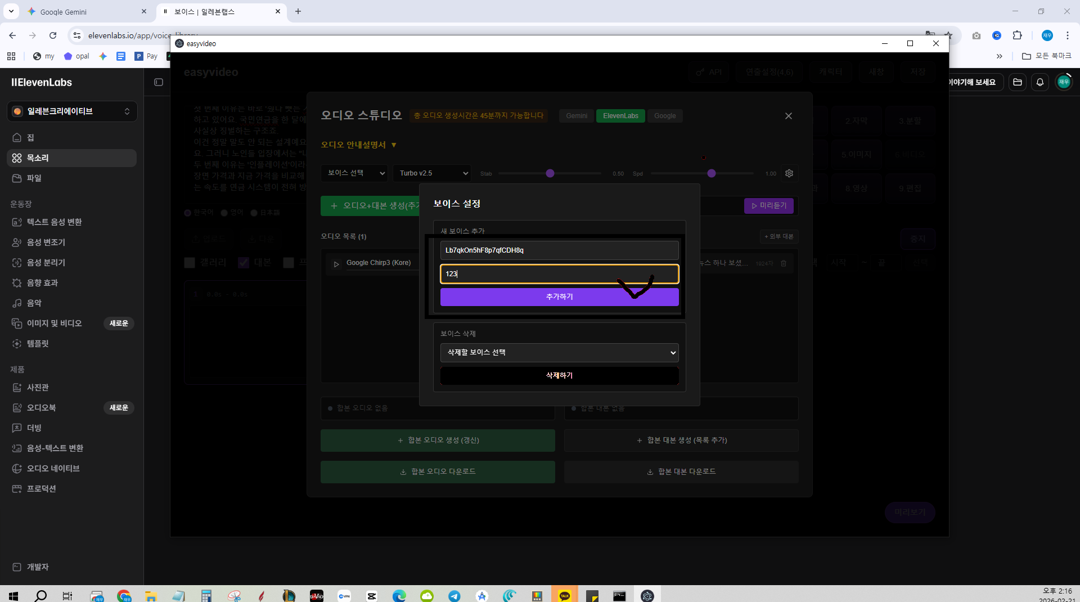
Task: Click the 미리듣기 preview button
Action: (769, 206)
